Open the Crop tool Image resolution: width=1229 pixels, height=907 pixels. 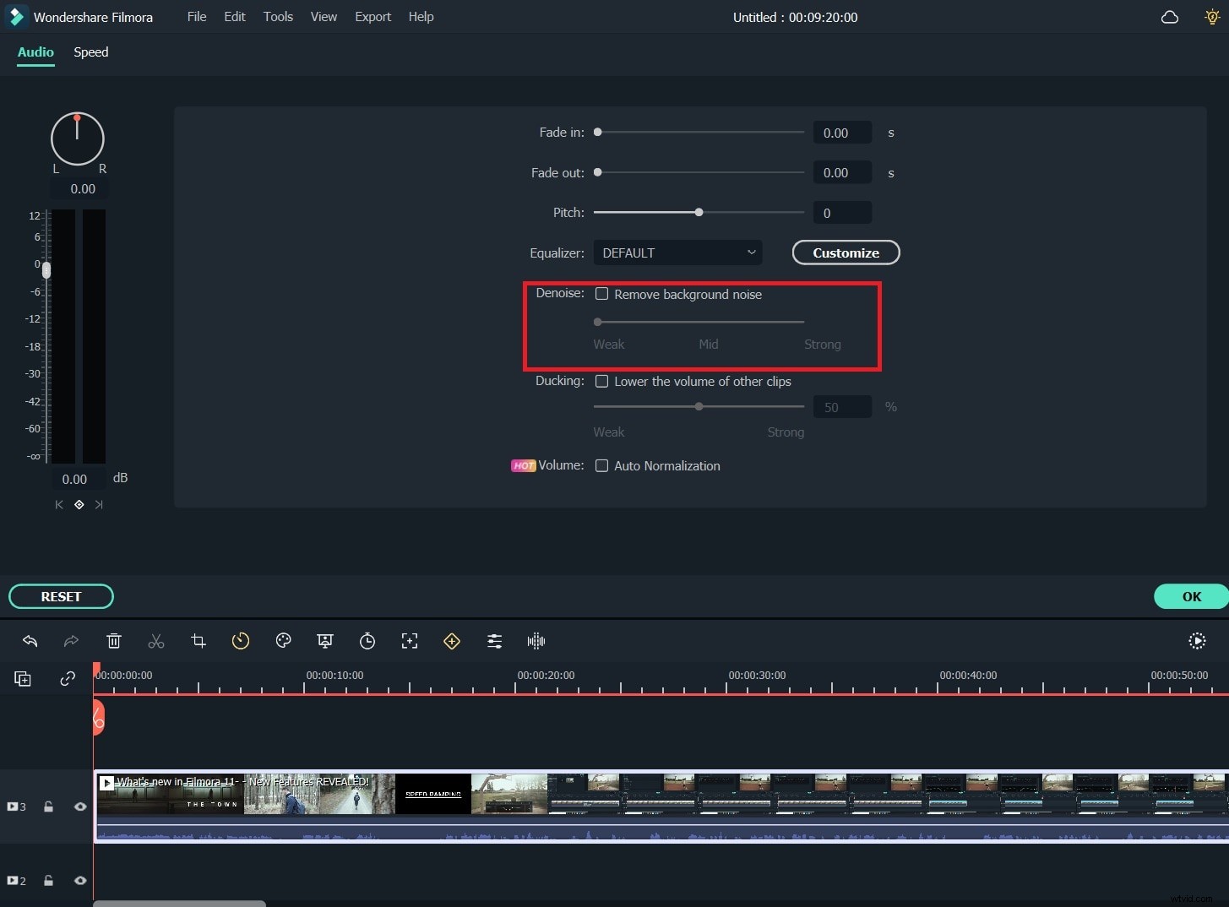(198, 641)
